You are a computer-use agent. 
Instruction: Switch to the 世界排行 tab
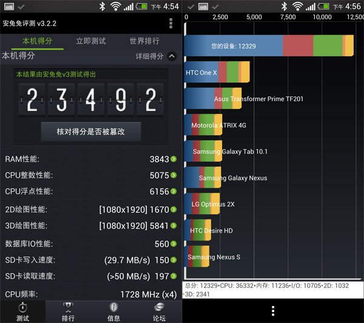pyautogui.click(x=144, y=41)
